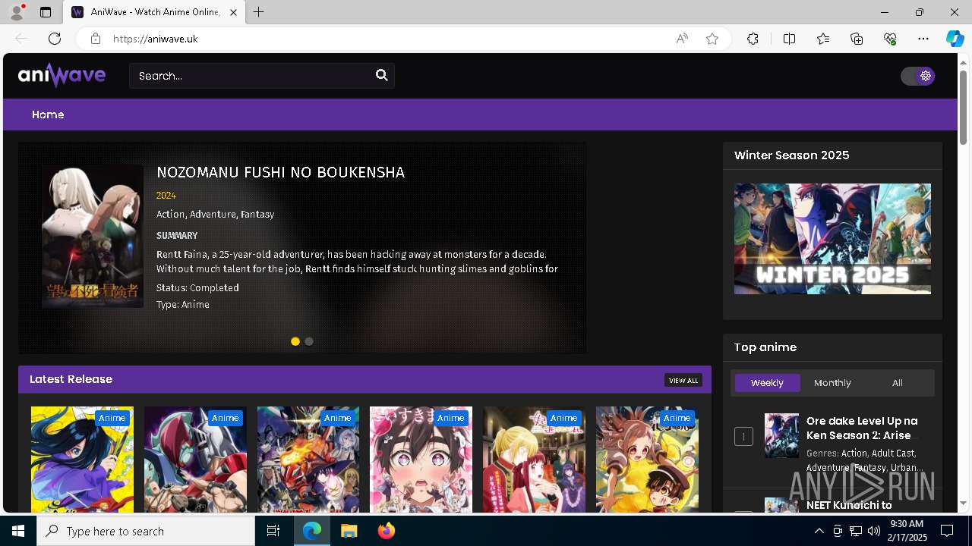Click the AniWave logo
The image size is (972, 546).
click(x=62, y=75)
